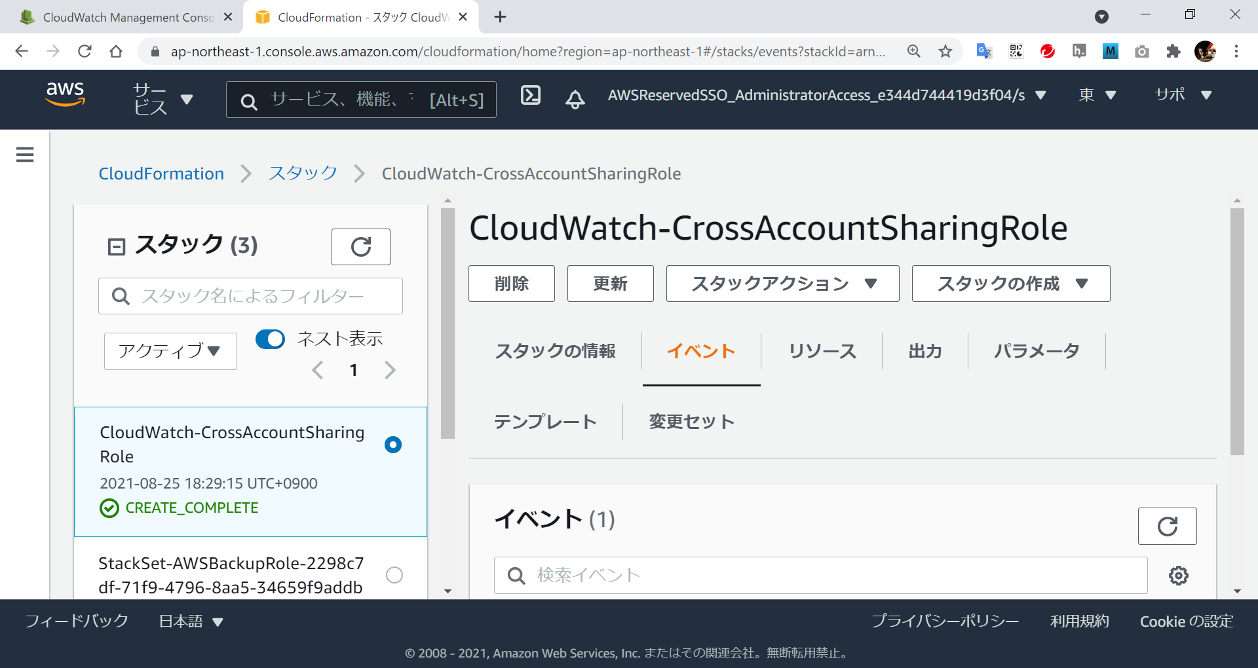The image size is (1258, 668).
Task: Switch to the テンプレート tab
Action: point(545,422)
